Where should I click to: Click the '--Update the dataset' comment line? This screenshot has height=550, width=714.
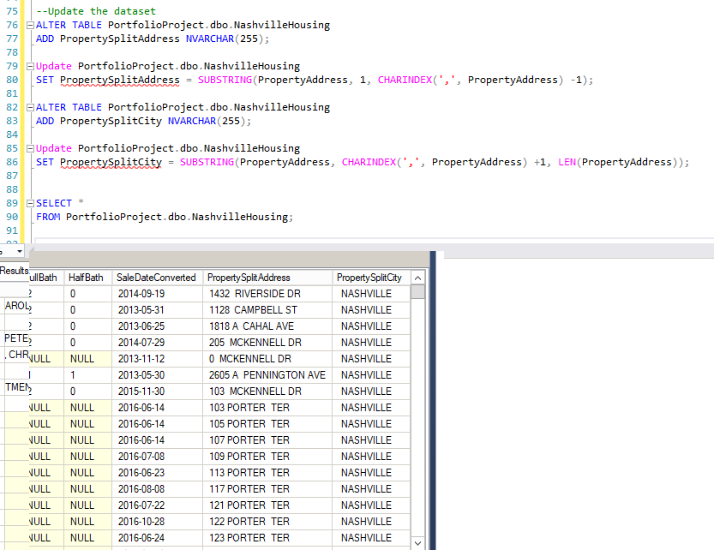click(x=96, y=11)
